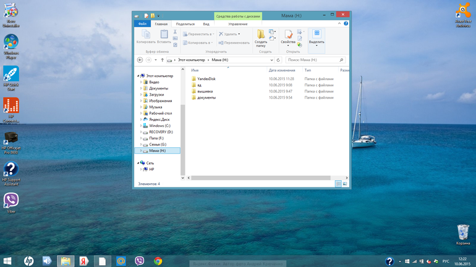Open the help question mark icon
Viewport: 476px width, 267px height.
346,23
